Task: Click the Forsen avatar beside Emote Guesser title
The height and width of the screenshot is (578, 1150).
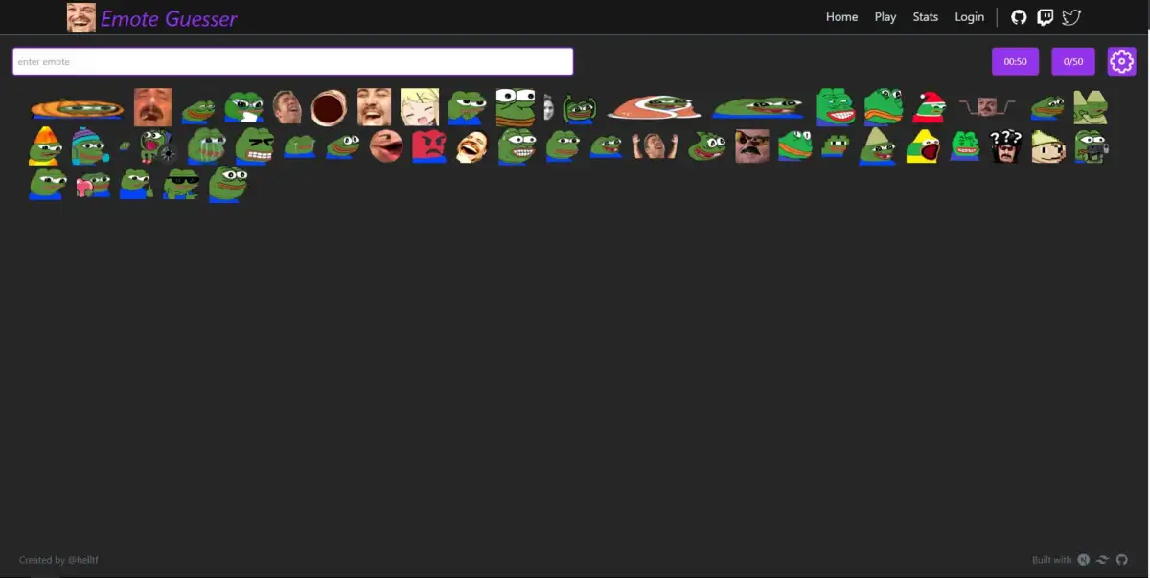Action: pos(81,16)
